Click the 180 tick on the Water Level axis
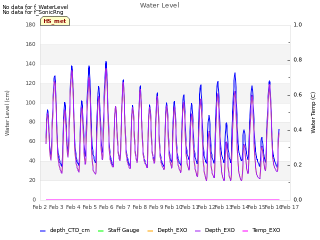The image size is (320, 240). (30, 24)
